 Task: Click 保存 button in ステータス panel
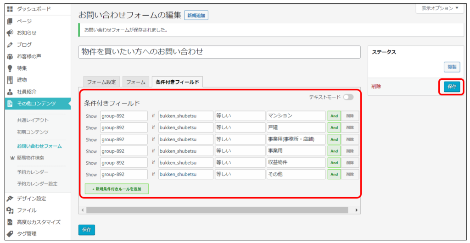click(452, 87)
